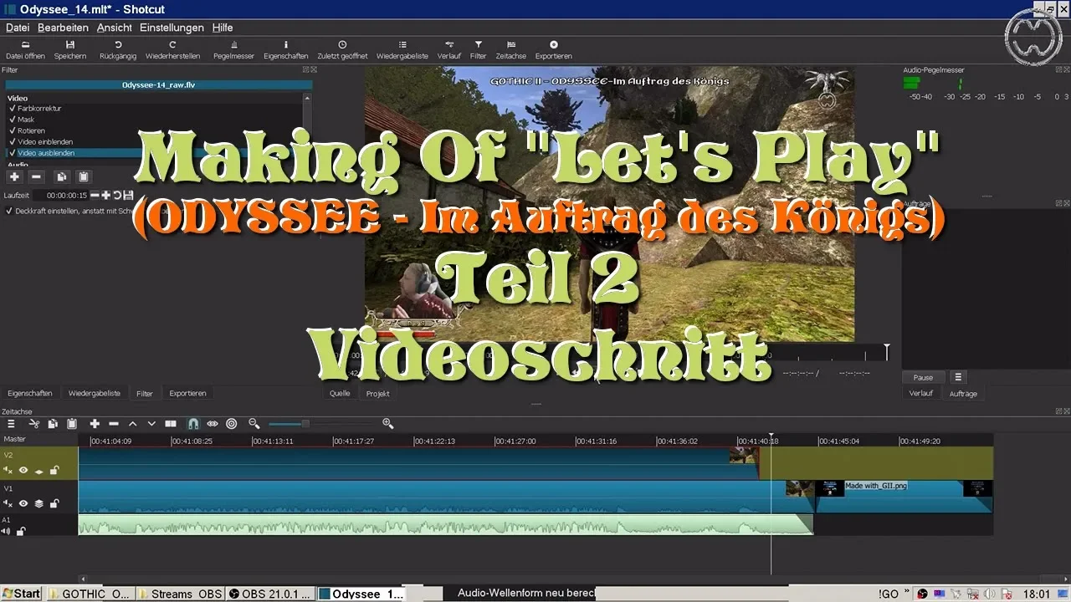Open Windows Start menu
The image size is (1071, 602).
point(21,594)
